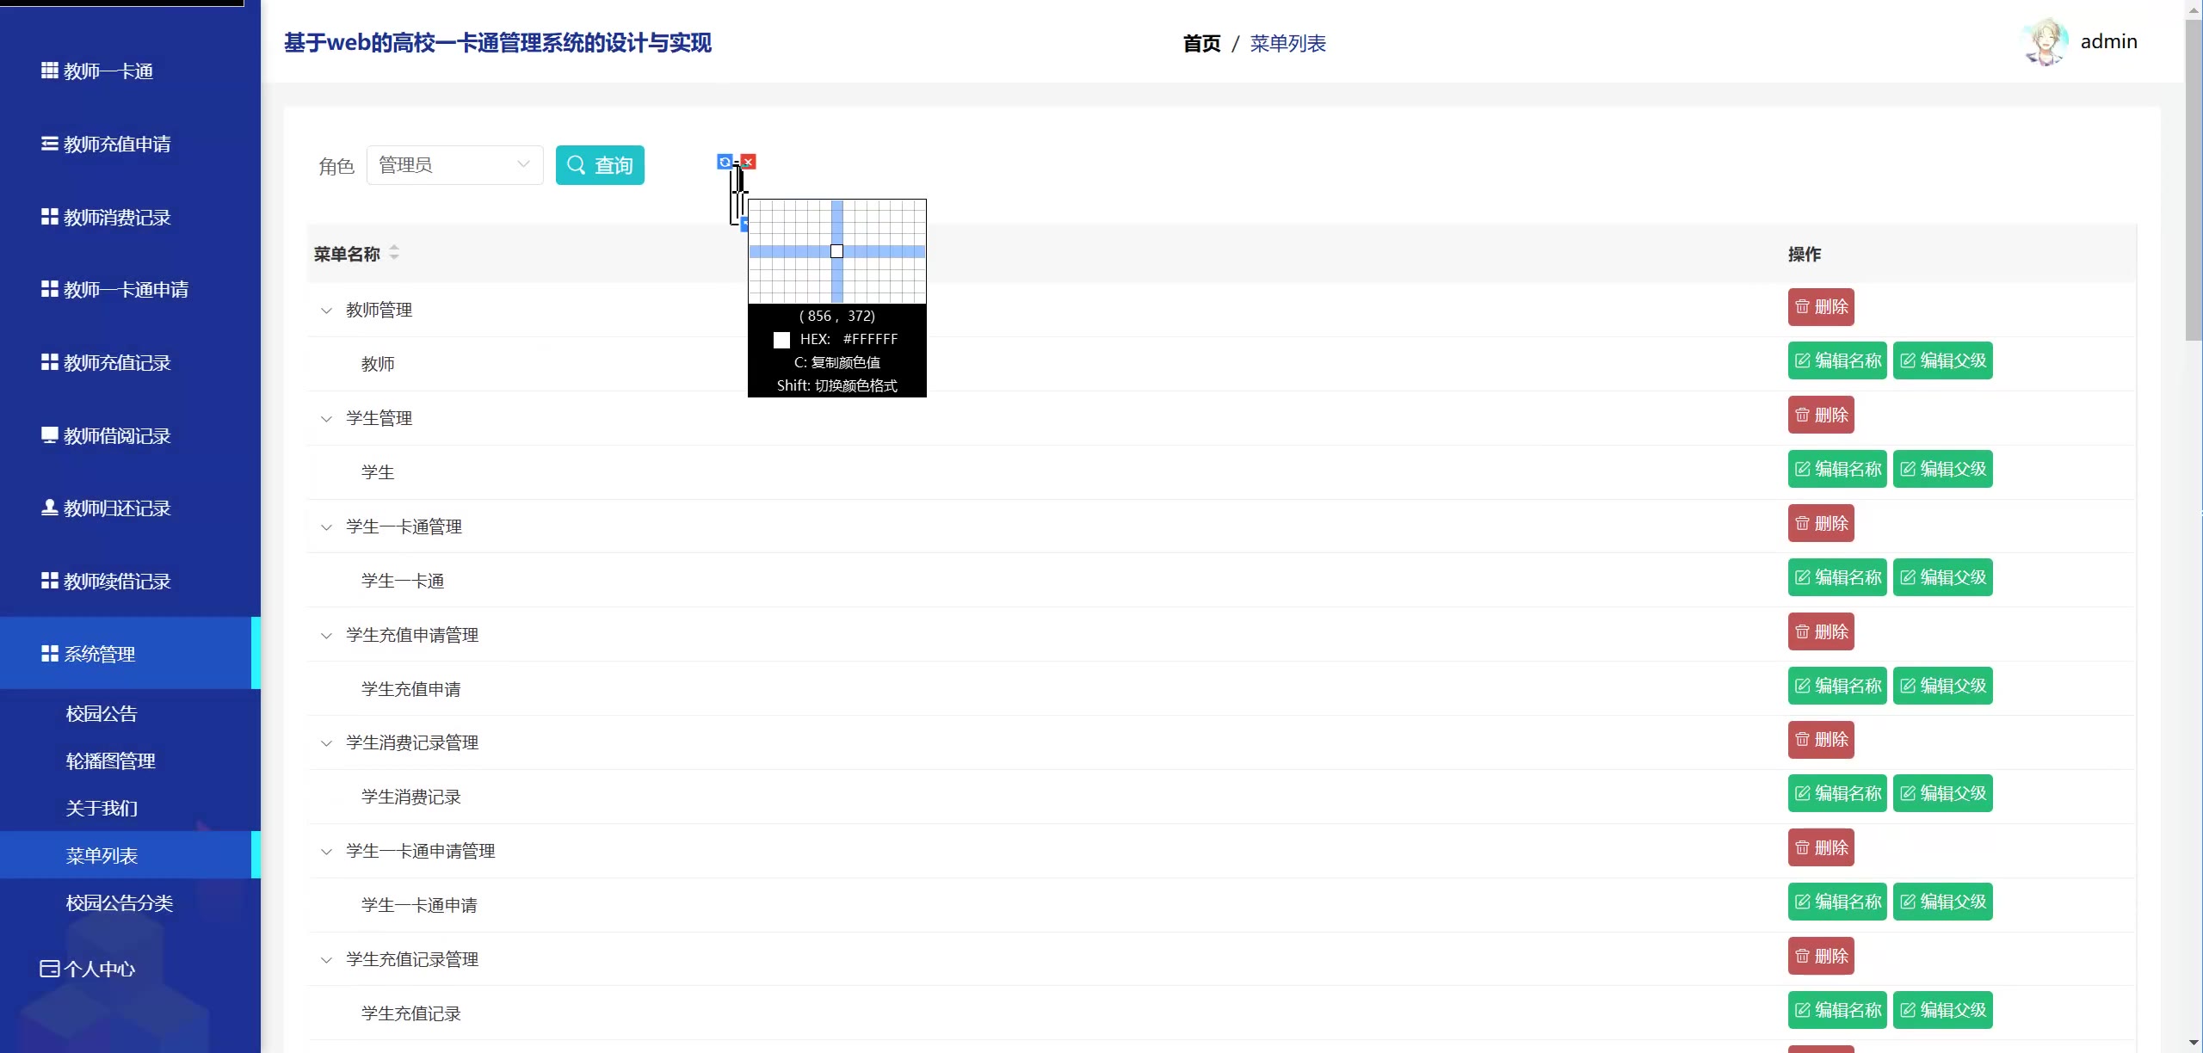This screenshot has width=2203, height=1053.
Task: Click the 教师归还记录 user icon
Action: pos(50,508)
